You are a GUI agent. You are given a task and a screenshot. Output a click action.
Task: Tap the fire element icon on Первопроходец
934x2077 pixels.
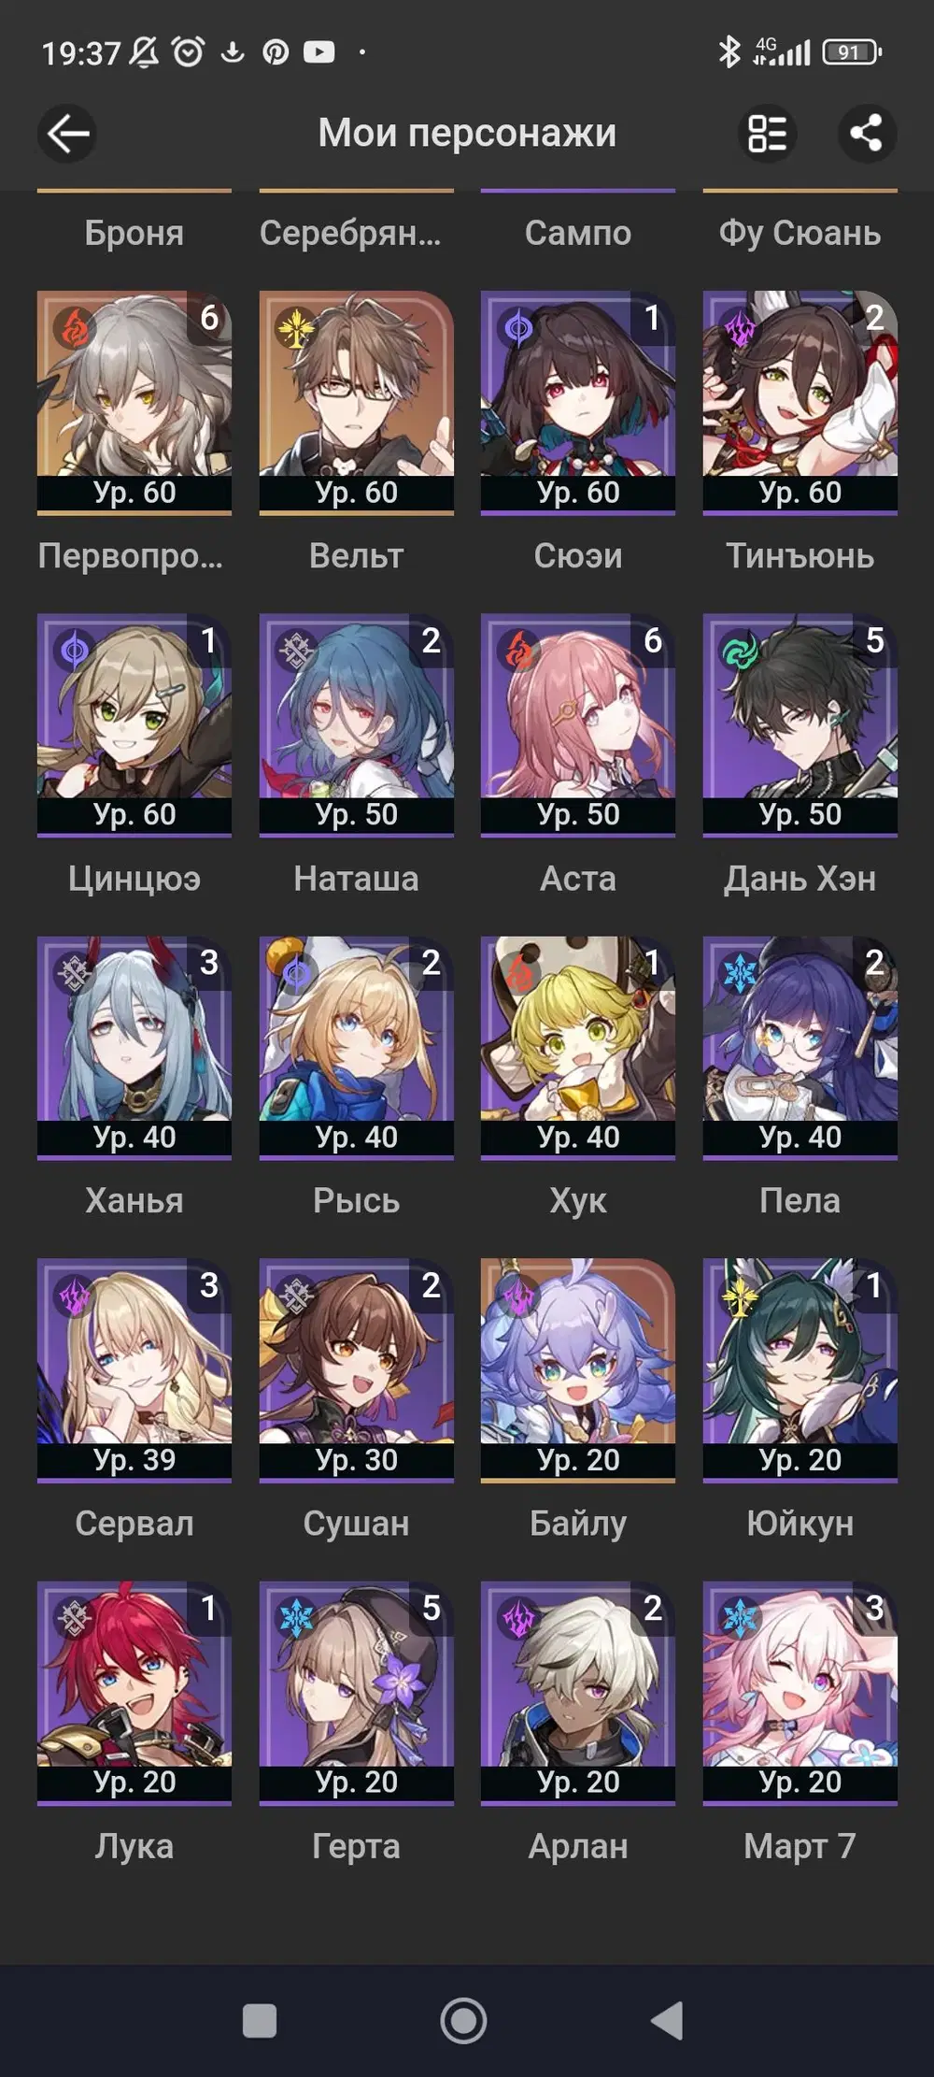pyautogui.click(x=74, y=329)
